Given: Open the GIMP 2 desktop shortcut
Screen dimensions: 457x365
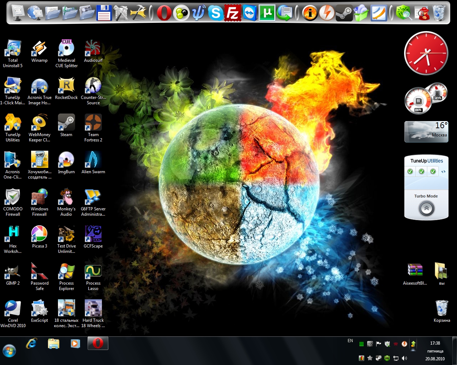Looking at the screenshot, I should tap(13, 274).
